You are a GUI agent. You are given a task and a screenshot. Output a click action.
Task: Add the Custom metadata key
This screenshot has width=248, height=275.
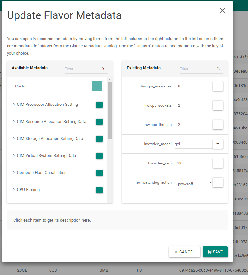[x=97, y=86]
